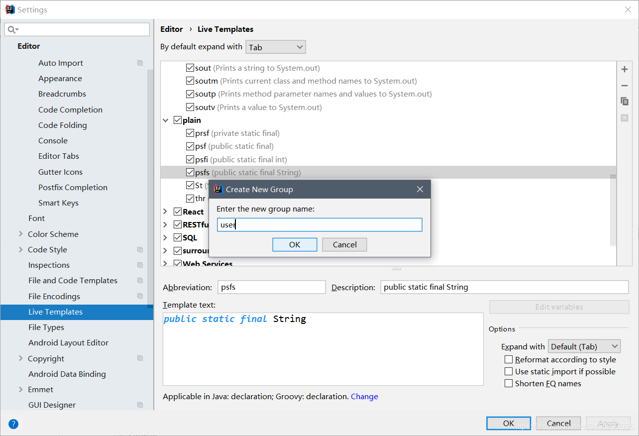
Task: Click project-level icon beside Inspections
Action: pos(140,265)
